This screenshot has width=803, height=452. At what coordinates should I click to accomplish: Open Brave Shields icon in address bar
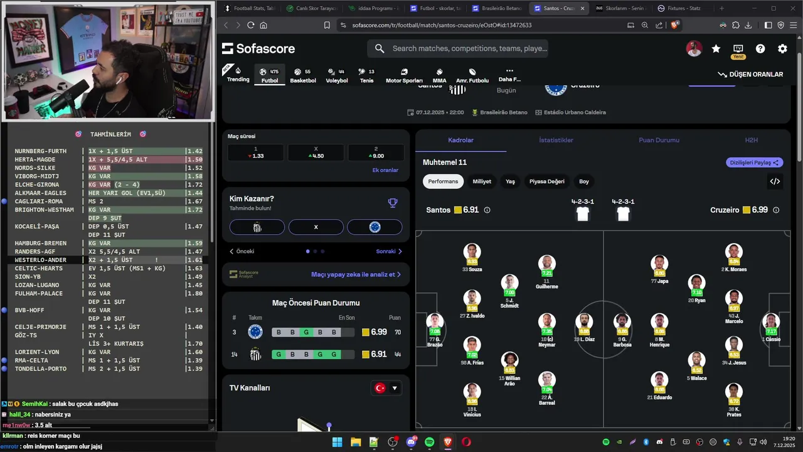[674, 25]
